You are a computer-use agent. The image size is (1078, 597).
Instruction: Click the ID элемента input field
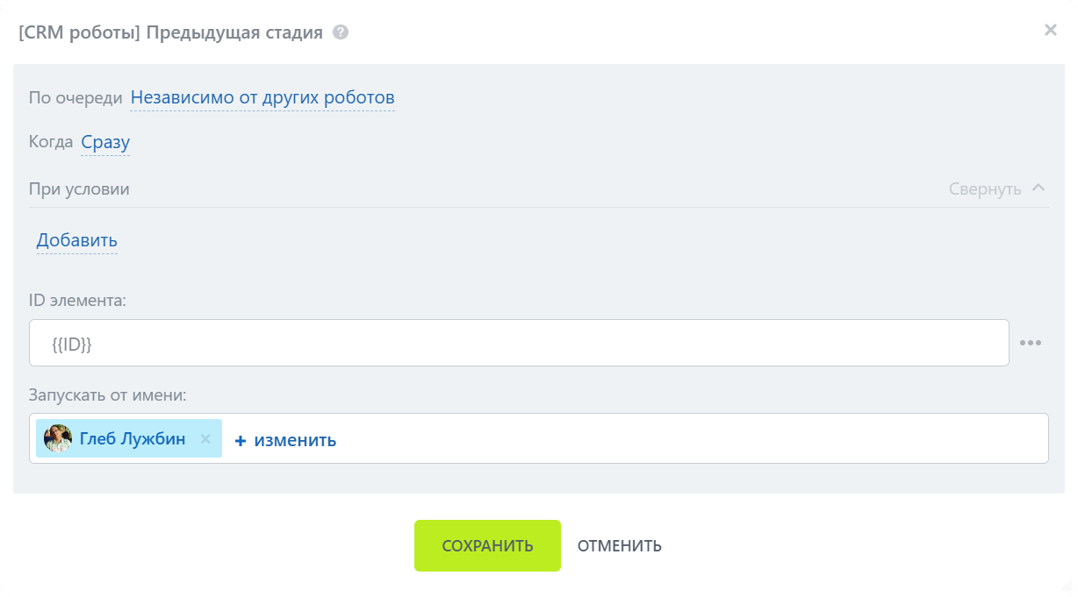[x=518, y=344]
